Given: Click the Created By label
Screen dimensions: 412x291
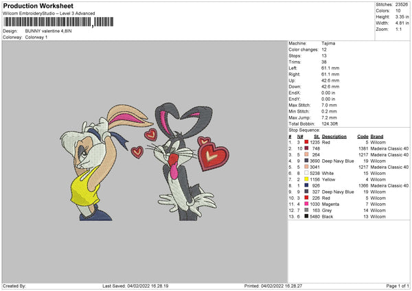Looking at the screenshot, I should (x=14, y=286).
